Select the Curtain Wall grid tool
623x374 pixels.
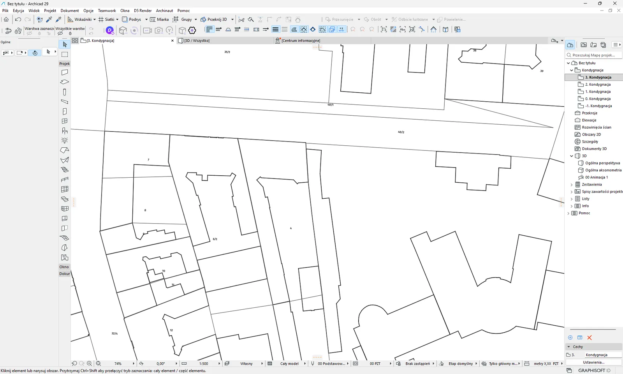point(65,189)
